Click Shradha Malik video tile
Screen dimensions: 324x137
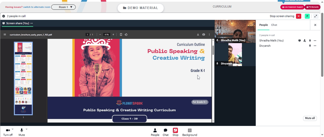coord(235,31)
